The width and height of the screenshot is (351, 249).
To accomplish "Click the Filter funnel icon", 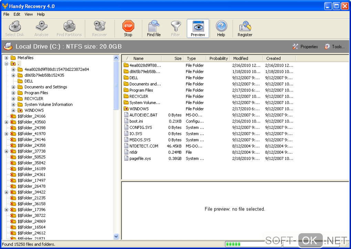I will pos(175,26).
